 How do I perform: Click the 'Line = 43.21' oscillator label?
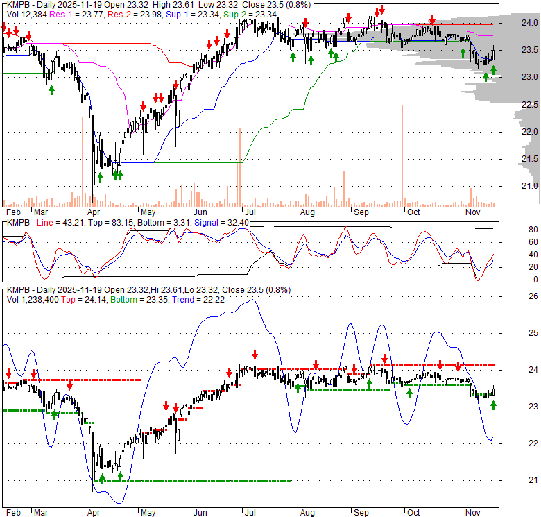[60, 223]
